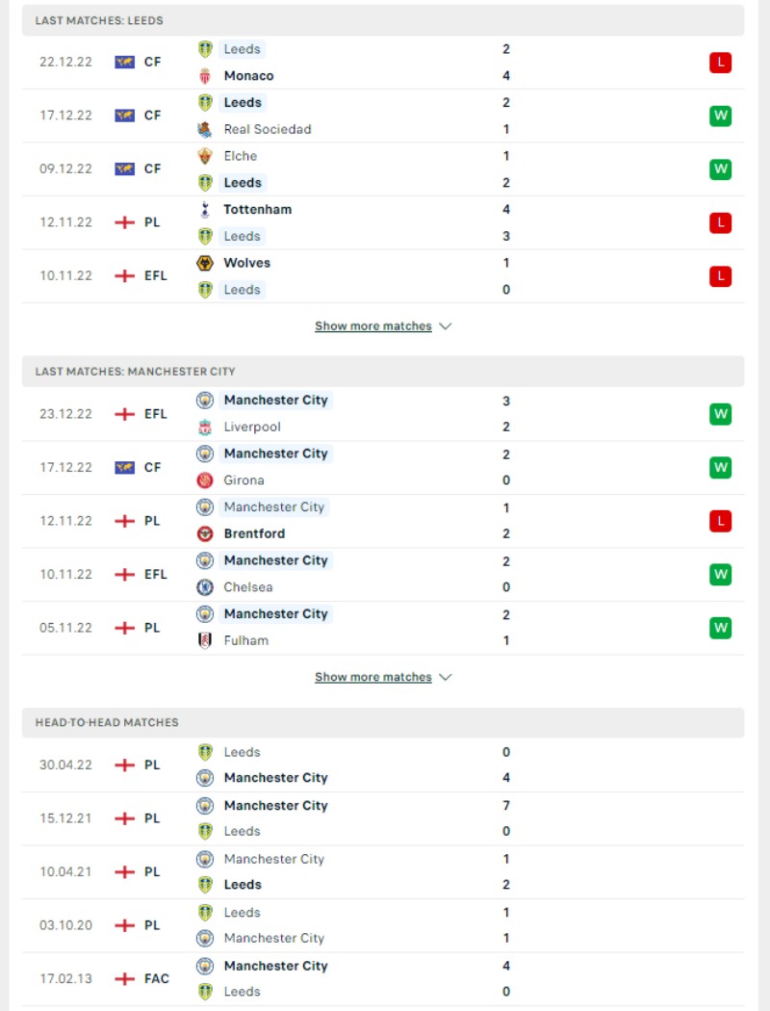Click the Brentford bee crest icon
Screen dimensions: 770x1011
click(x=205, y=533)
